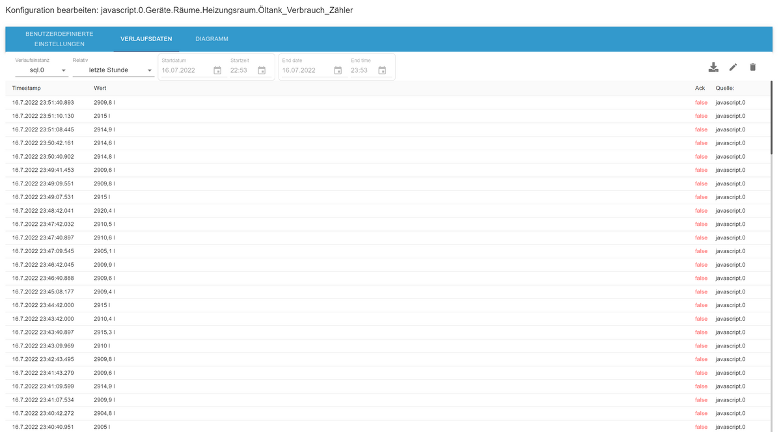Screen dimensions: 781x432
Task: Click the value 2910 l
Action: point(102,346)
